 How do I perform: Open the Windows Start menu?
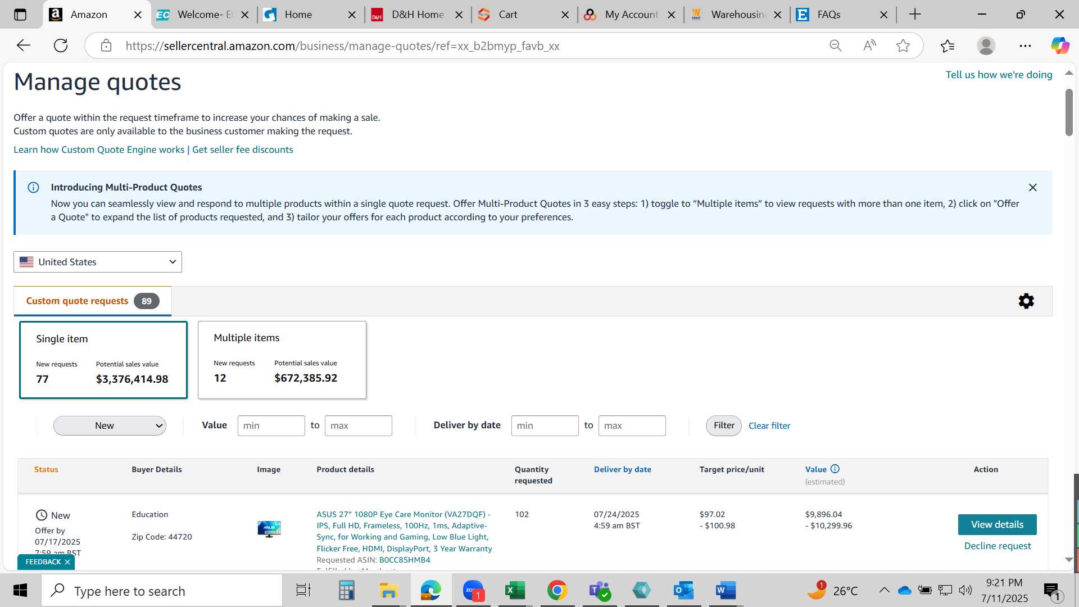click(20, 590)
